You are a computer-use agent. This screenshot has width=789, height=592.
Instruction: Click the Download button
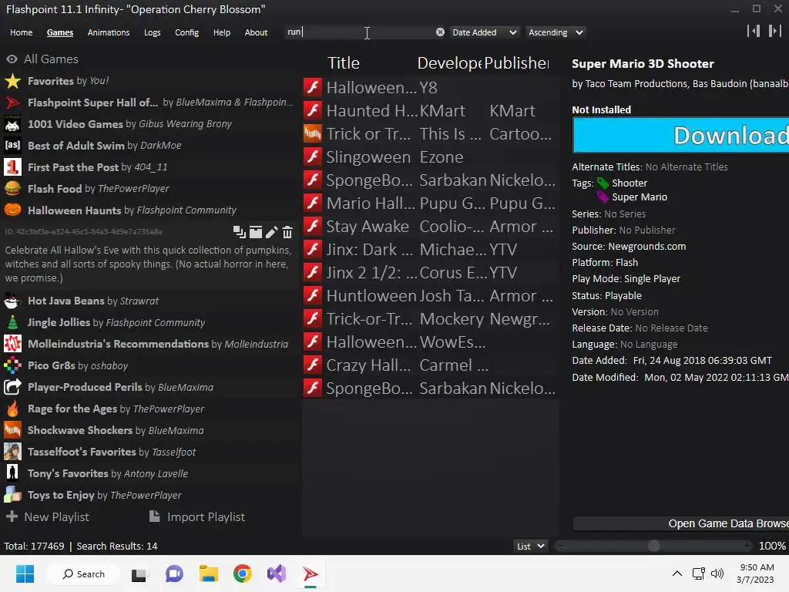pos(680,135)
